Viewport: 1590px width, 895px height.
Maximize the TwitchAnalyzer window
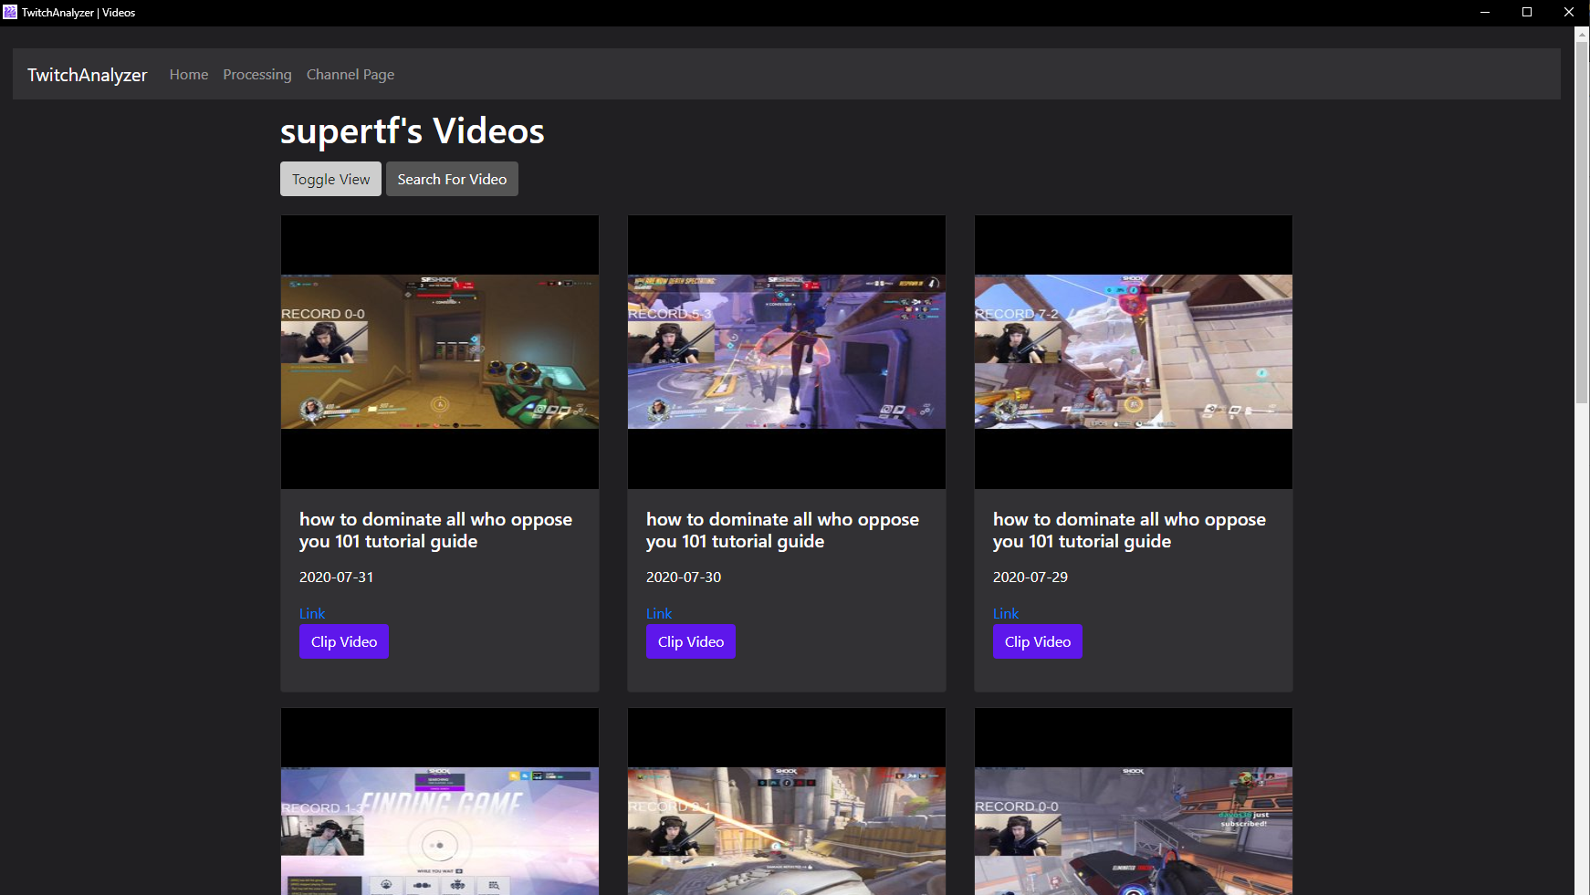tap(1527, 12)
